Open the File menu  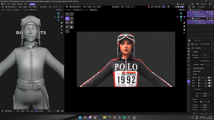tap(5, 4)
